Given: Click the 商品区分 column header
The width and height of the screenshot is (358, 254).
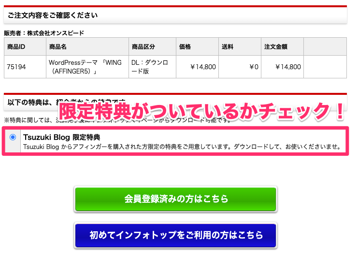Looking at the screenshot, I should click(x=152, y=46).
